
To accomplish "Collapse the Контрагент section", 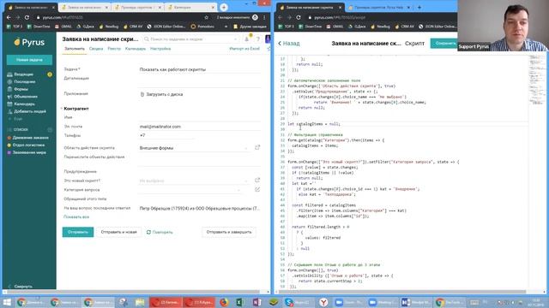I will click(62, 109).
